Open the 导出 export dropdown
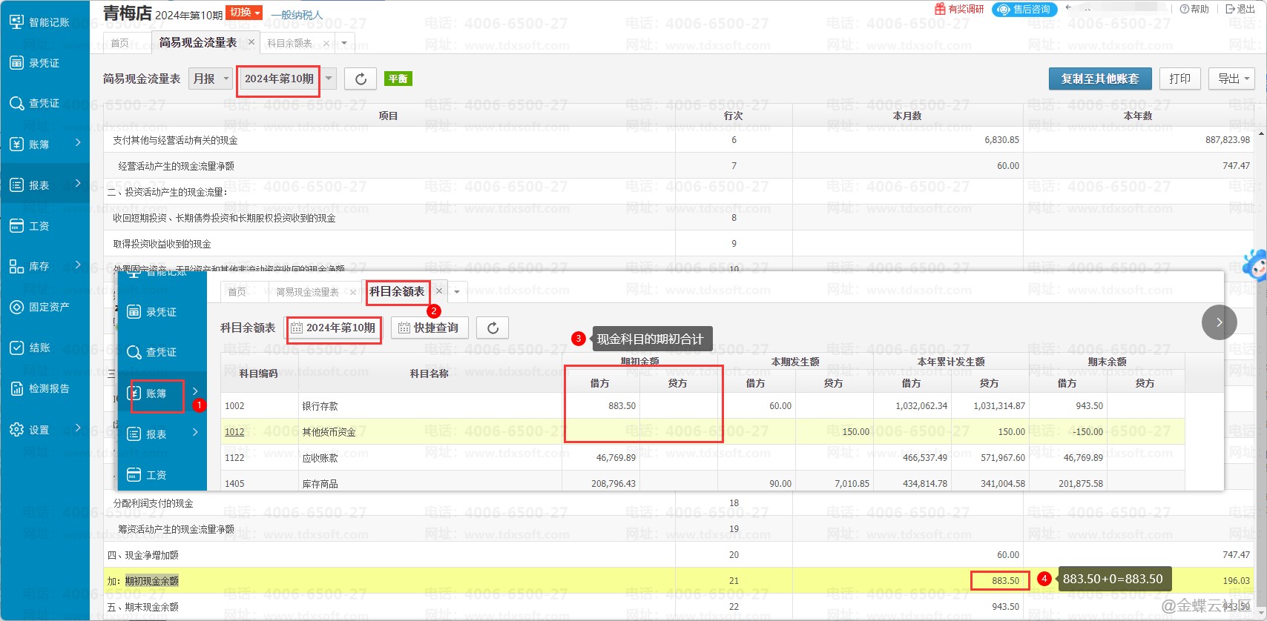1267x621 pixels. coord(1234,79)
